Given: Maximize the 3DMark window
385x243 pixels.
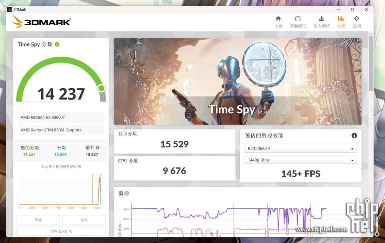Looking at the screenshot, I should coord(352,9).
